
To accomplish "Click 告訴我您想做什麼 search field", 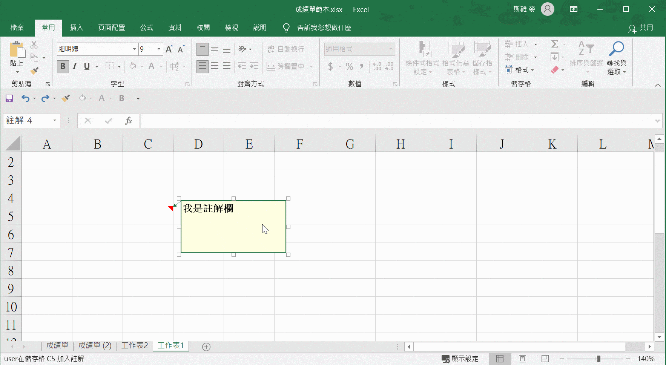I will point(324,28).
